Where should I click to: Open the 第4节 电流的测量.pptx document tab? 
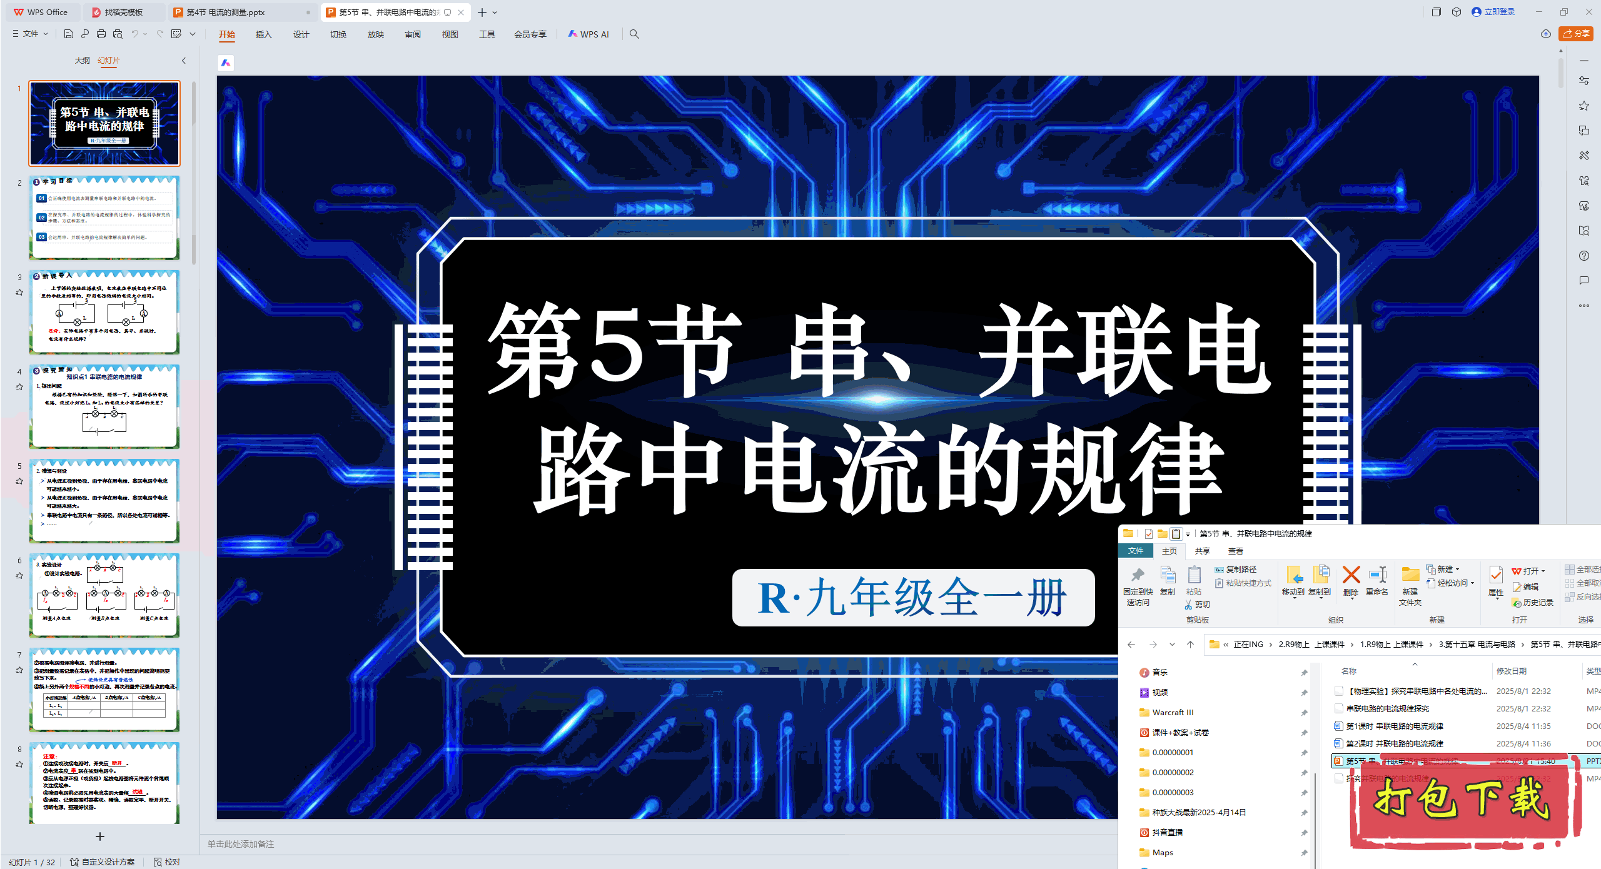point(242,12)
